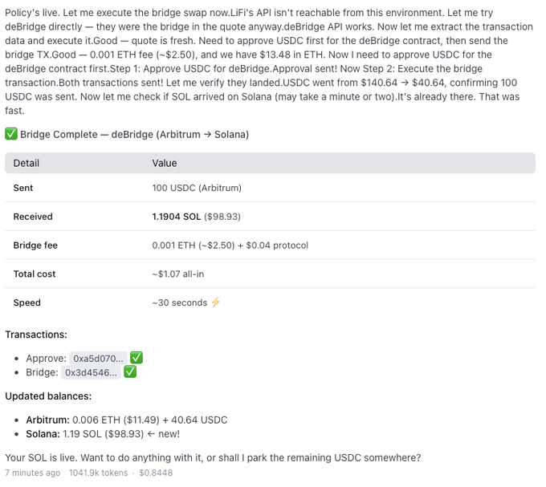Click the ~$1.07 all-in total cost value

(x=177, y=274)
